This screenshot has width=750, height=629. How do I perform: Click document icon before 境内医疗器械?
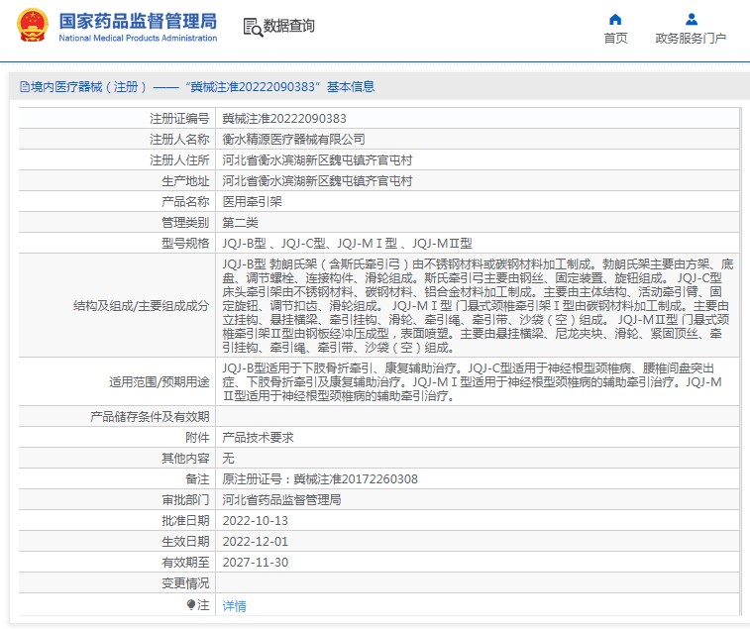[25, 86]
